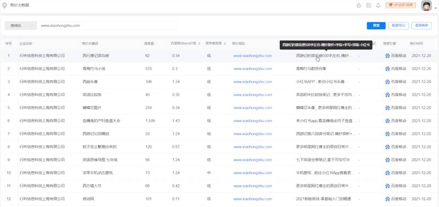The width and height of the screenshot is (439, 207).
Task: Expand the caret next to the avatar
Action: tap(435, 8)
